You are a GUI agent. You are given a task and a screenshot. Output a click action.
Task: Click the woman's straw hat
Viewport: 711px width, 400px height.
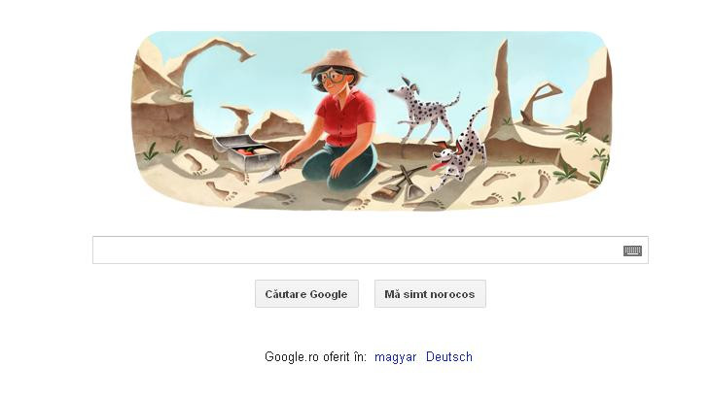(336, 61)
